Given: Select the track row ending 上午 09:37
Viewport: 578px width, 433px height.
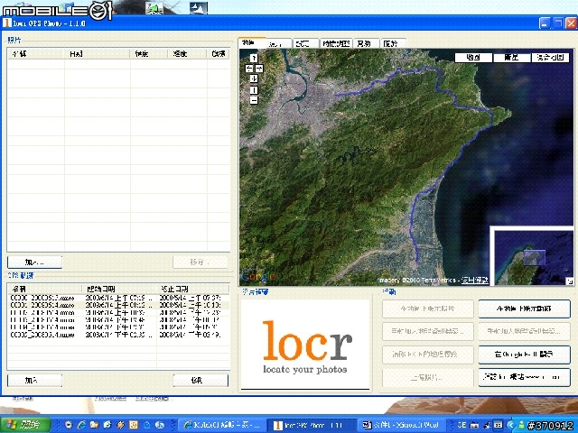Looking at the screenshot, I should (118, 298).
